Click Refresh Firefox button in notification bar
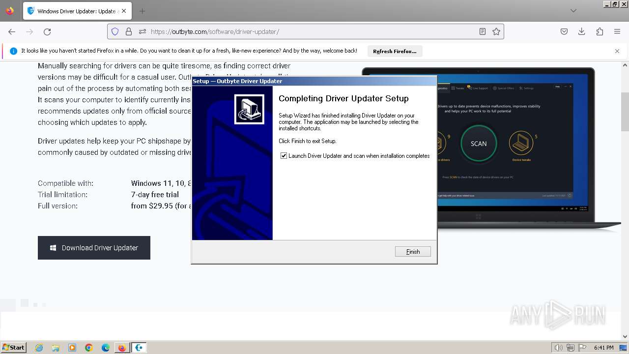Viewport: 629px width, 354px height. pos(395,51)
